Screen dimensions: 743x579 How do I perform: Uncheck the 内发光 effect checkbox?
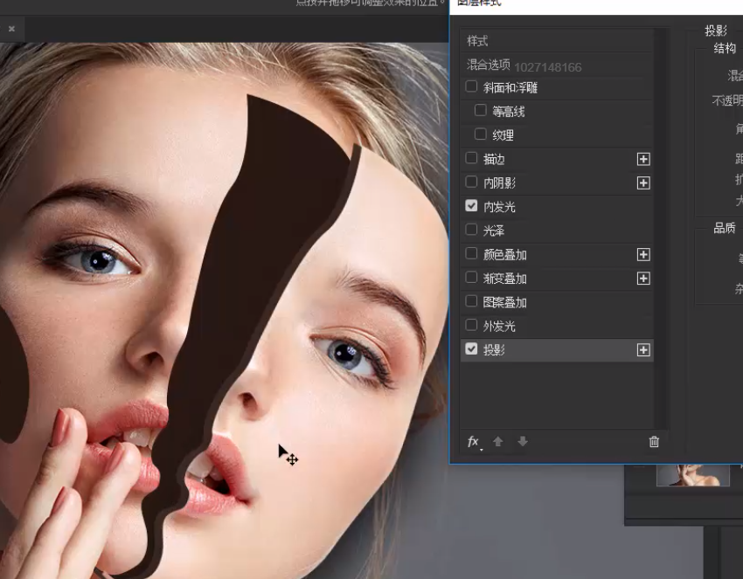(471, 205)
